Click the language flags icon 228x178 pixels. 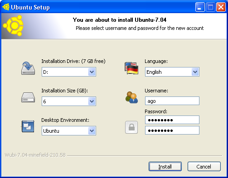[x=131, y=68]
